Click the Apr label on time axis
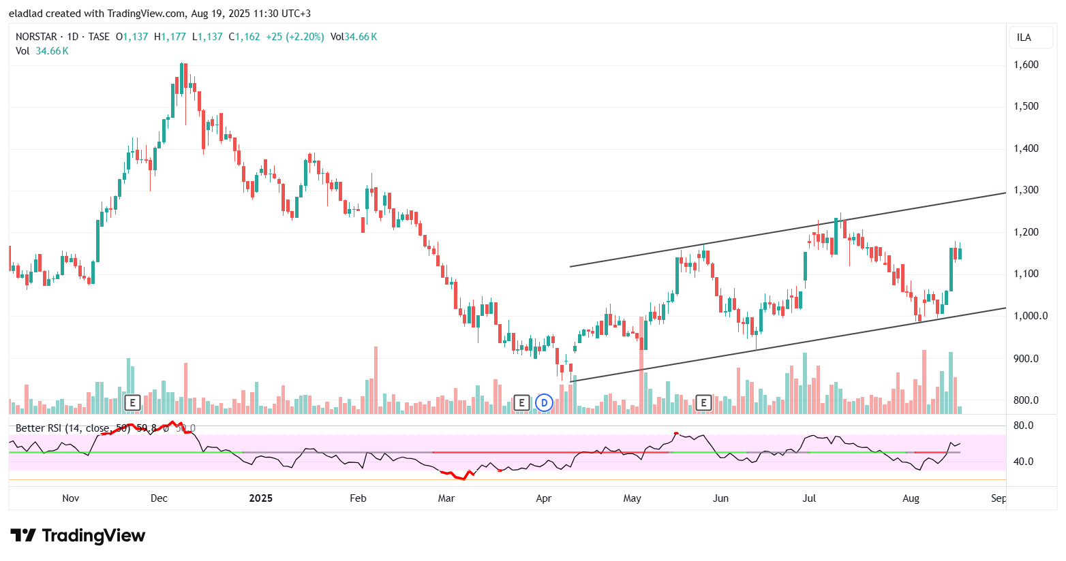 point(544,498)
